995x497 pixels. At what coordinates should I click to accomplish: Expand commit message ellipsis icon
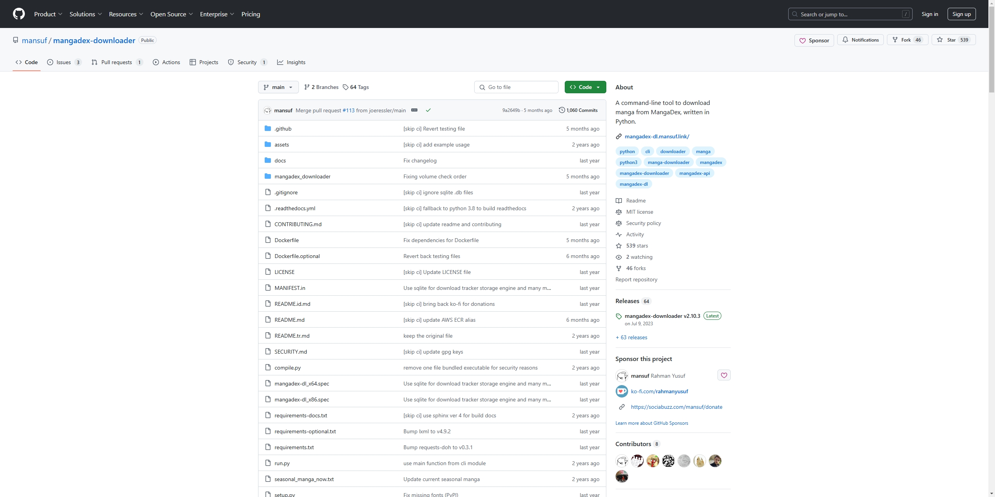(414, 110)
